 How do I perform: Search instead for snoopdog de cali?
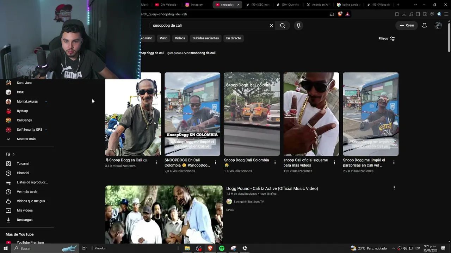pos(203,53)
